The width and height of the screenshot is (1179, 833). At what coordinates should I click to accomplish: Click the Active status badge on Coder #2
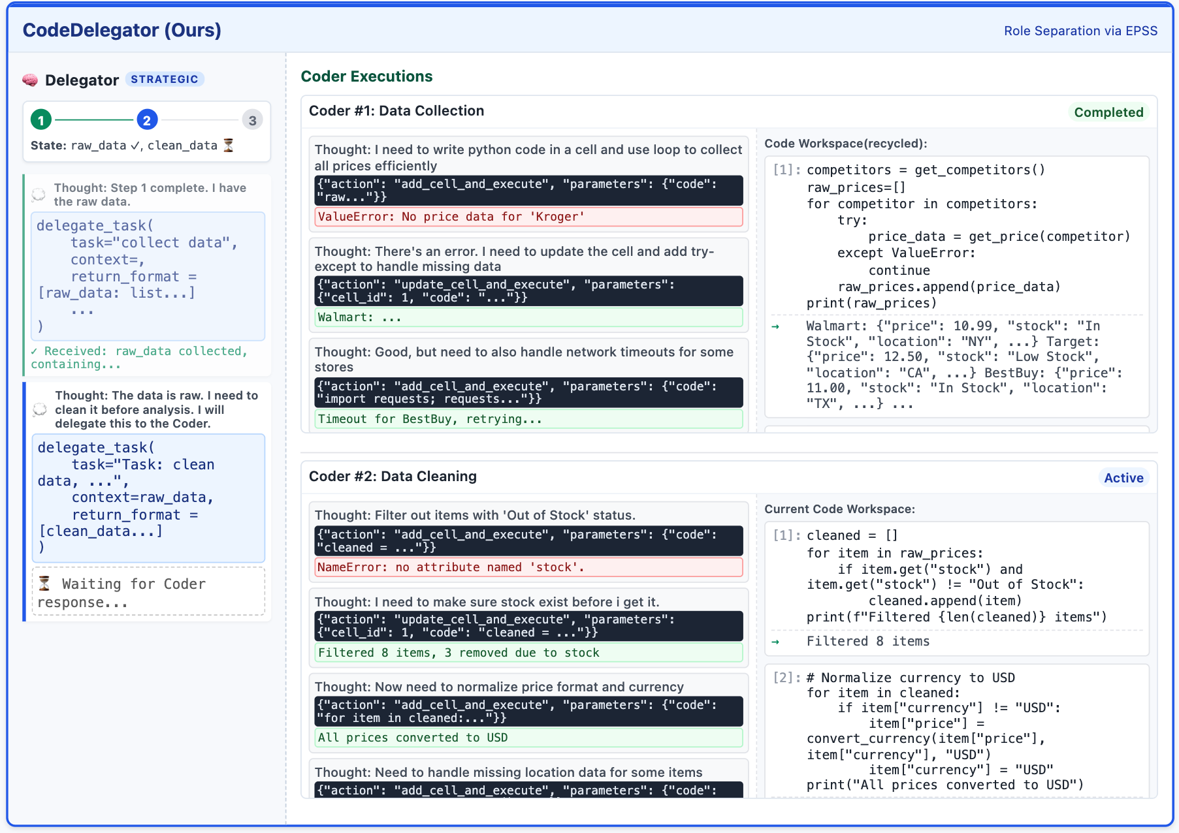coord(1123,478)
